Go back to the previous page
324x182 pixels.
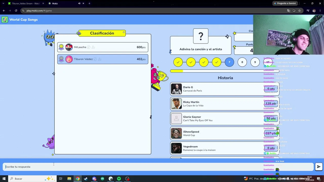pos(4,11)
